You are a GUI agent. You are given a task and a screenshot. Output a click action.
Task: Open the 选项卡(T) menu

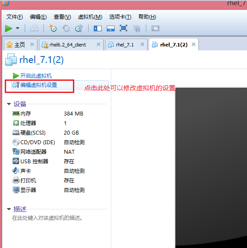tap(120, 17)
